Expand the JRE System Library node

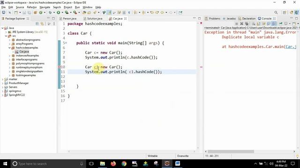click(x=6, y=32)
